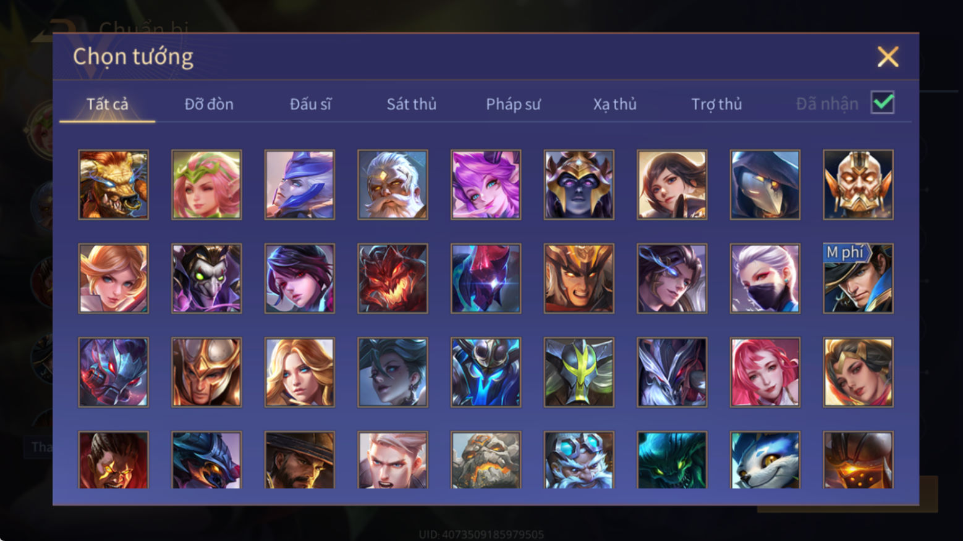Select the Tất cả tab
This screenshot has width=963, height=541.
[x=108, y=104]
